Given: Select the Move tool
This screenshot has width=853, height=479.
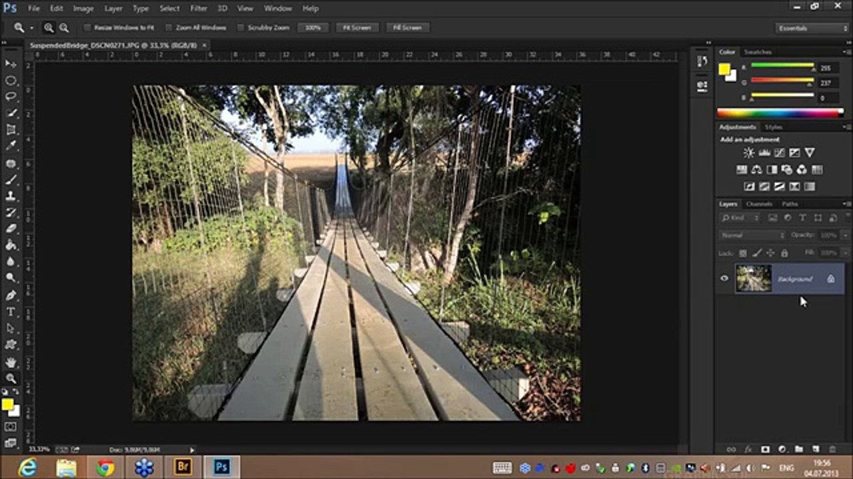Looking at the screenshot, I should [x=11, y=64].
